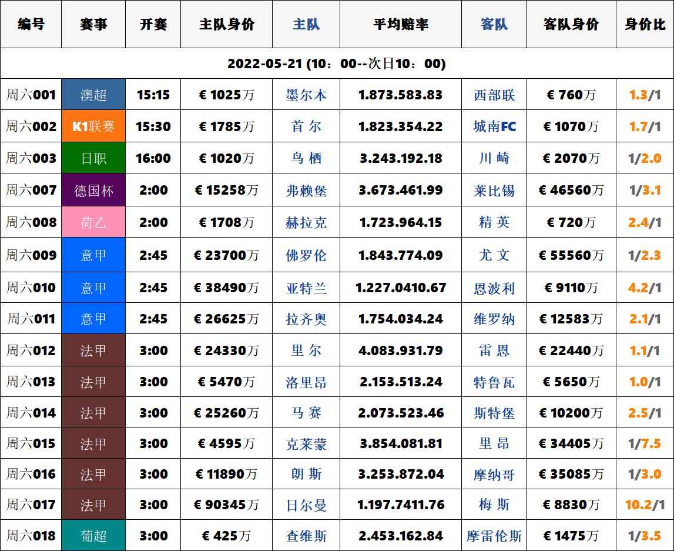Select the pink 荷乙 league cell
This screenshot has height=551, width=674.
point(93,222)
